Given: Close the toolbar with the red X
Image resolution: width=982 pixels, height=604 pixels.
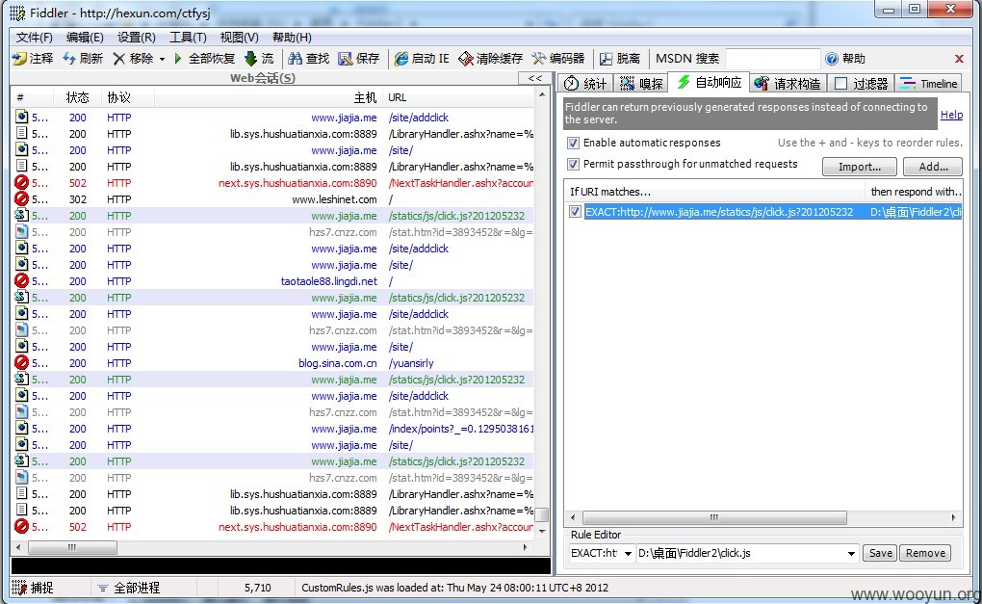Looking at the screenshot, I should coord(959,58).
